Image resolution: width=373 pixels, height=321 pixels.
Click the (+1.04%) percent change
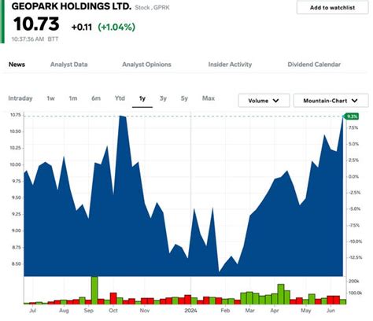(116, 27)
